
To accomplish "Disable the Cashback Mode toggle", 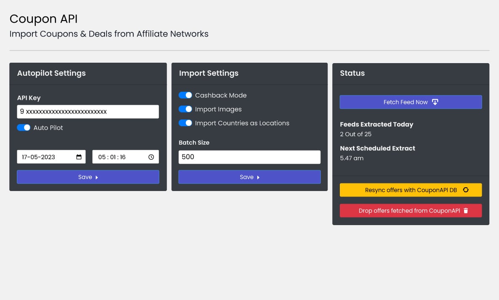I will [x=185, y=95].
